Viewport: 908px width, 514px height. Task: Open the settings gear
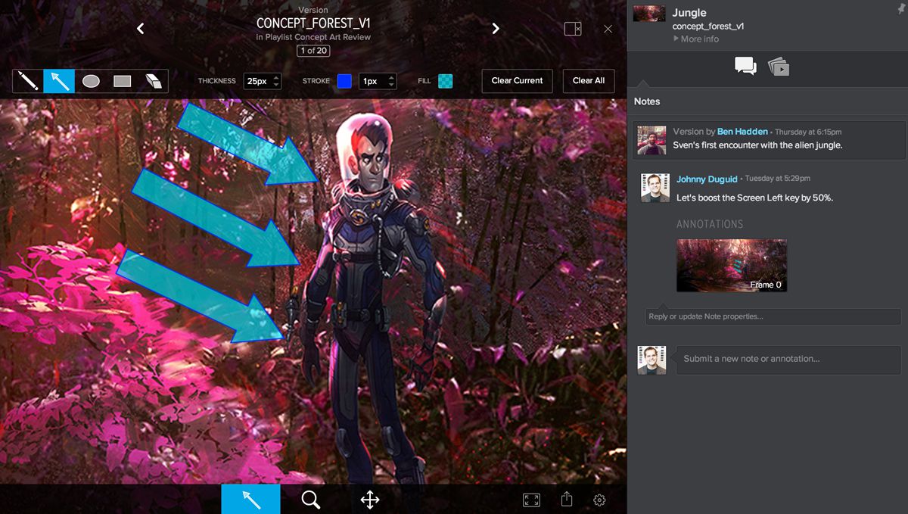[x=599, y=500]
